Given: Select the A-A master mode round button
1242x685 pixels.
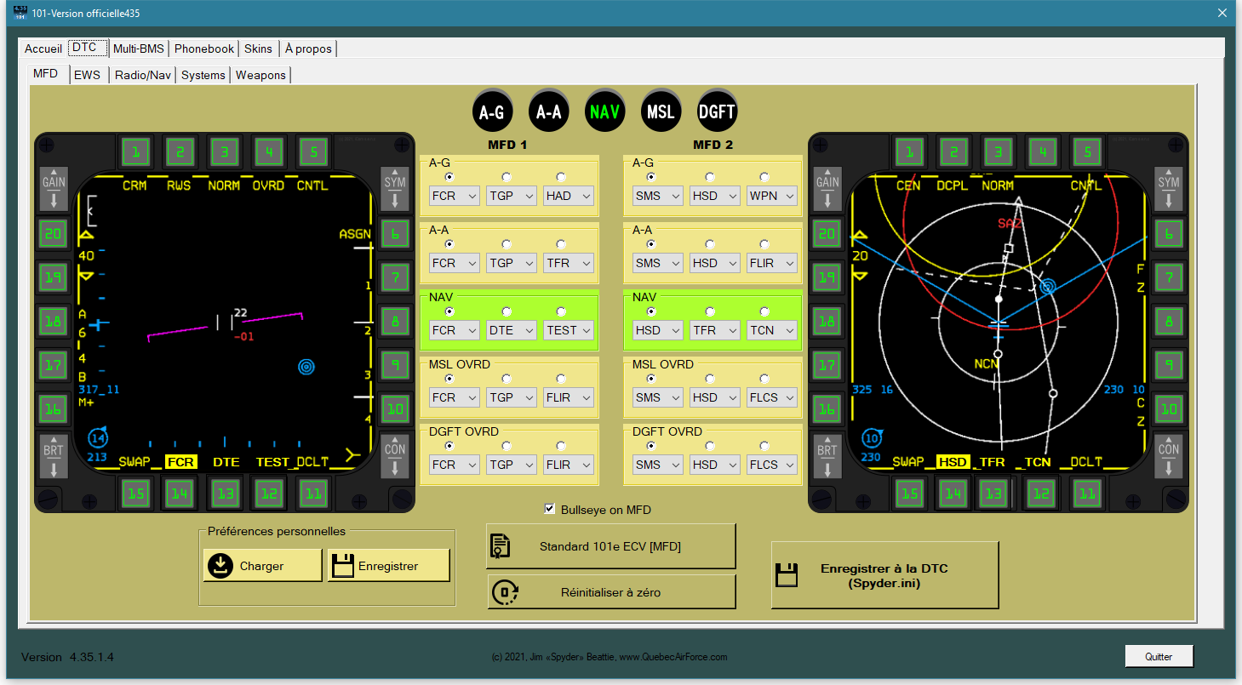Looking at the screenshot, I should coord(548,111).
